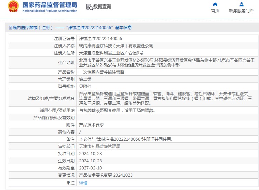The image size is (259, 190).
Task: Click the 政务服务门户 text label
Action: 241,11
